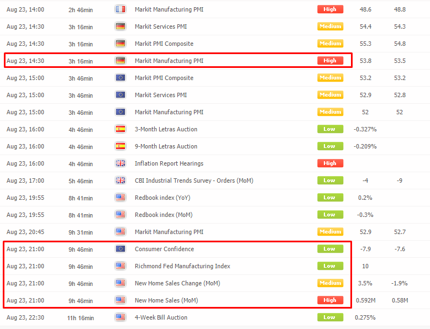Click the value 0.58M

tap(400, 300)
